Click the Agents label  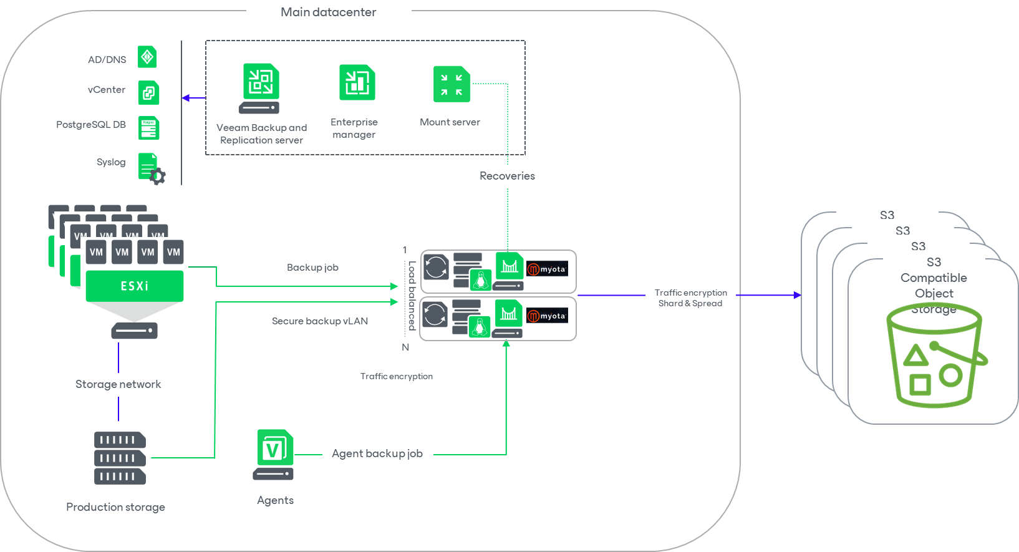point(276,500)
